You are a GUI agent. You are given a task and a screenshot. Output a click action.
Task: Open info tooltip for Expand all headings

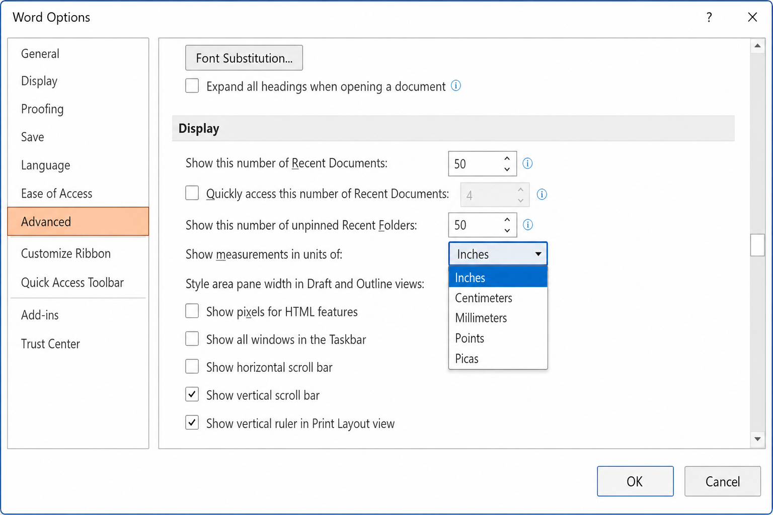456,85
